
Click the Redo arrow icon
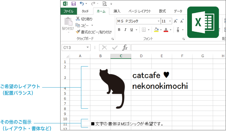tap(93, 3)
